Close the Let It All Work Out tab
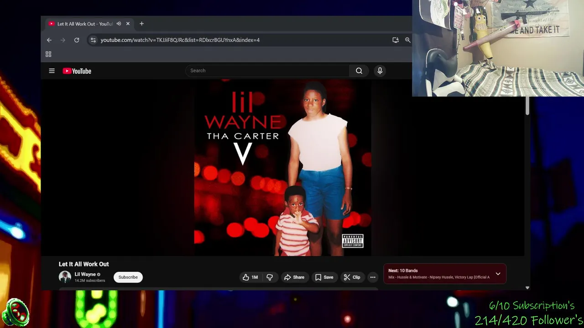Viewport: 584px width, 328px height. 128,24
